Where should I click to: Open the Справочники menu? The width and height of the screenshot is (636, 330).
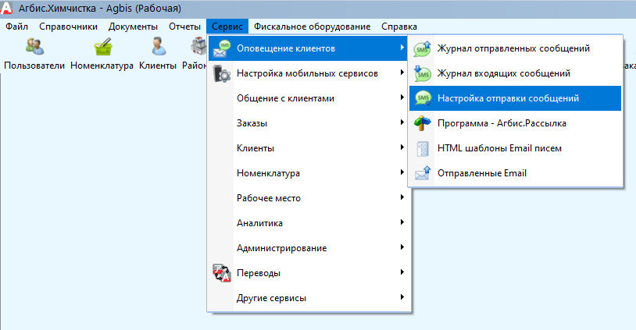(68, 27)
